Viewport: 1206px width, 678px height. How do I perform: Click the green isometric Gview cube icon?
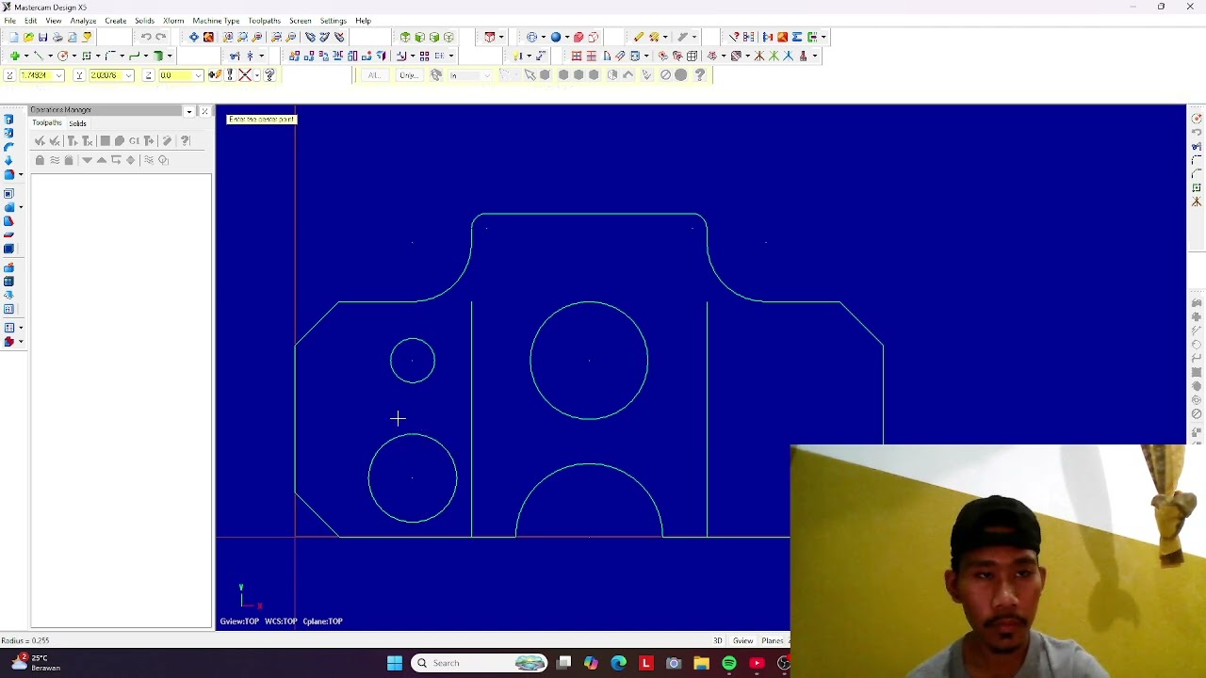point(448,37)
